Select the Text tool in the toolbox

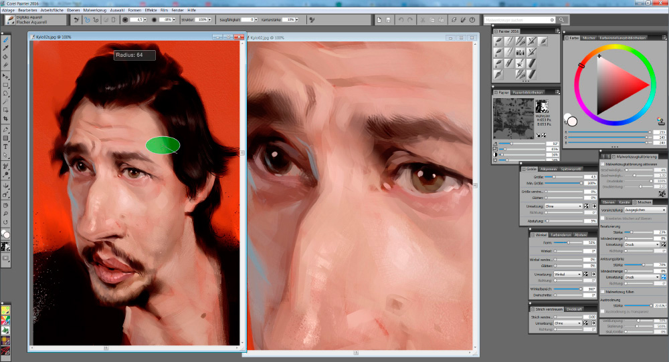6,146
